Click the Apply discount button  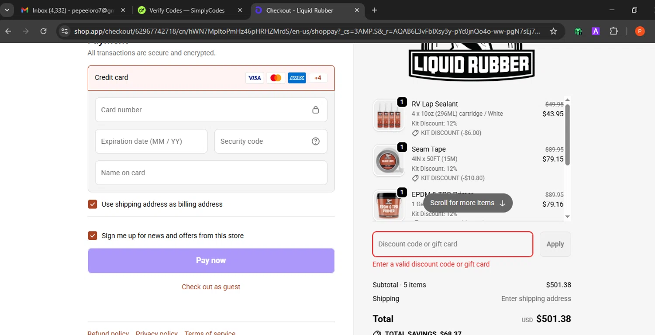555,244
